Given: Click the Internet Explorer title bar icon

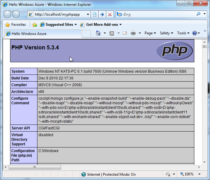Looking at the screenshot, I should coord(5,5).
